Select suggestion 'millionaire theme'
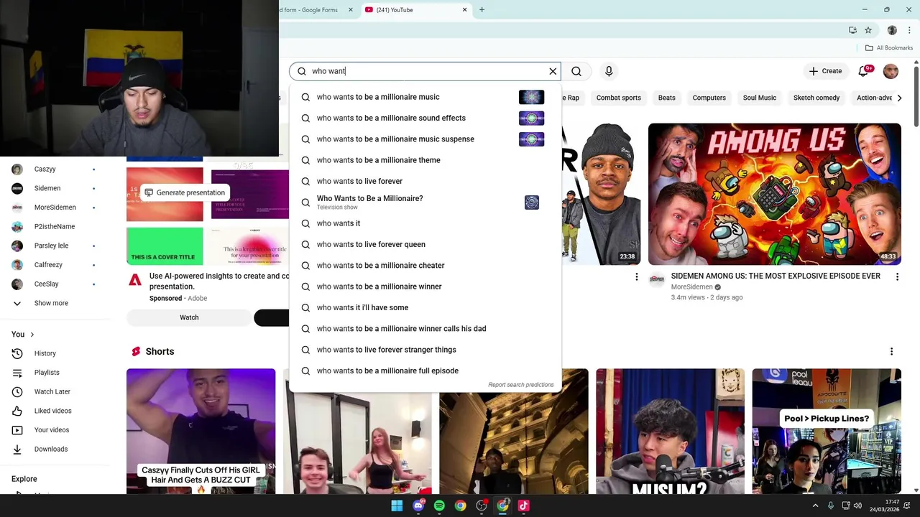Viewport: 920px width, 517px height. (424, 160)
